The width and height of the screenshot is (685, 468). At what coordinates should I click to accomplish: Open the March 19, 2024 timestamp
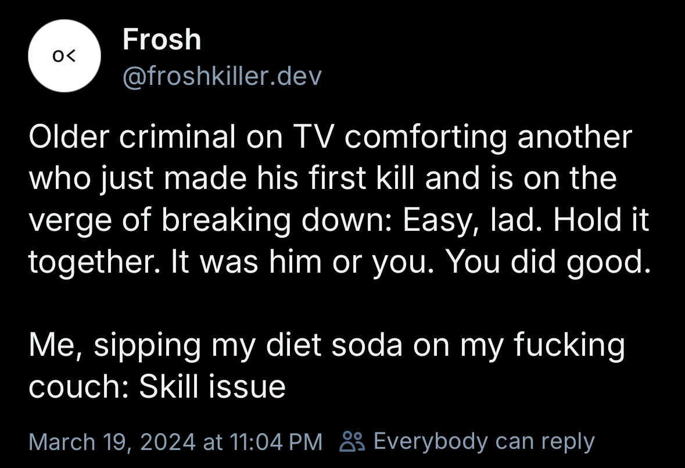click(x=175, y=442)
